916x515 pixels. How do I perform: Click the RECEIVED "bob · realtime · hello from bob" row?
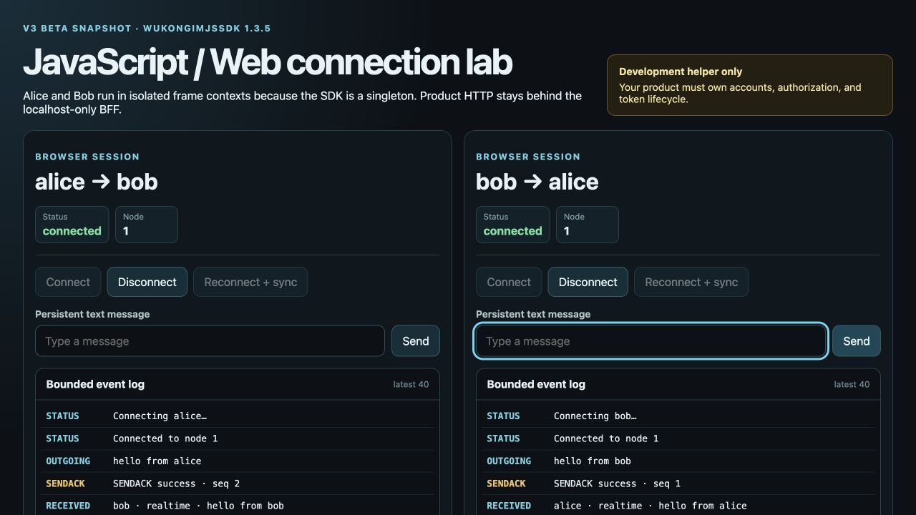point(238,506)
